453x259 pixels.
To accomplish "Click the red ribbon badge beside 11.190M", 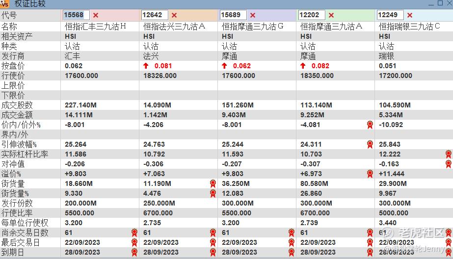I will tap(213, 183).
